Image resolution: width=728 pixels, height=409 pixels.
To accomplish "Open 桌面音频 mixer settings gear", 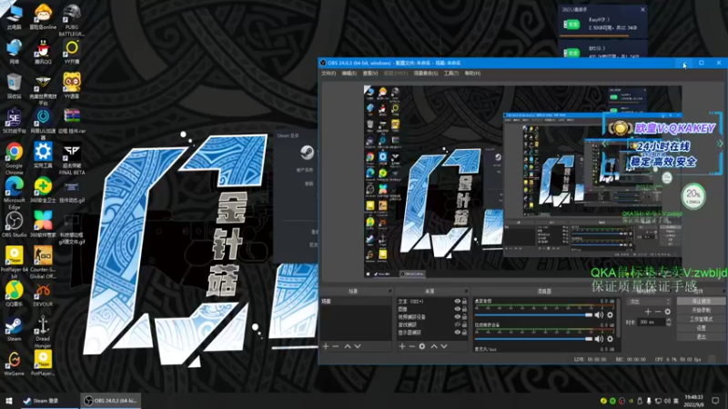I will [610, 314].
